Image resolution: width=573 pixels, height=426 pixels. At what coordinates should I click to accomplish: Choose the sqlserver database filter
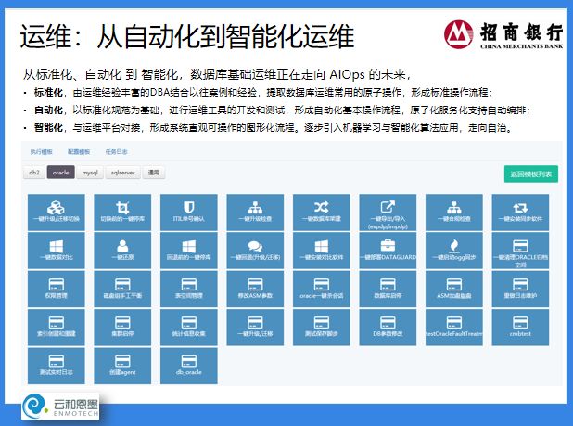(x=121, y=173)
